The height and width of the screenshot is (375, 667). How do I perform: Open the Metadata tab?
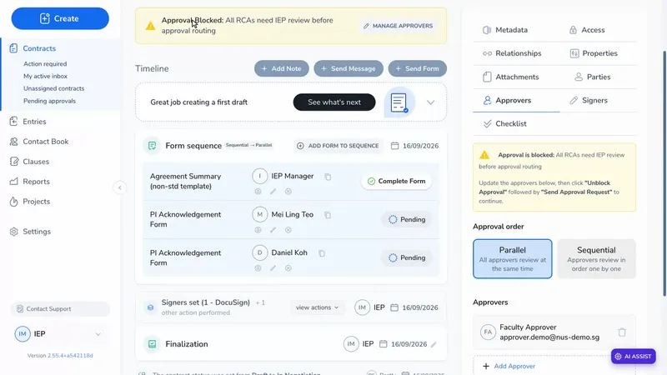505,30
